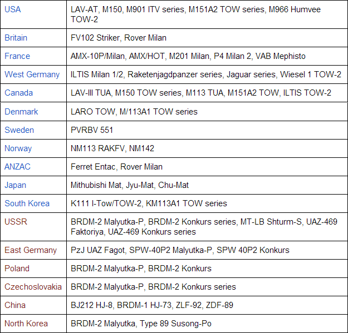Screen dimensions: 348x333
Task: Click the Norway link
Action: click(x=18, y=148)
